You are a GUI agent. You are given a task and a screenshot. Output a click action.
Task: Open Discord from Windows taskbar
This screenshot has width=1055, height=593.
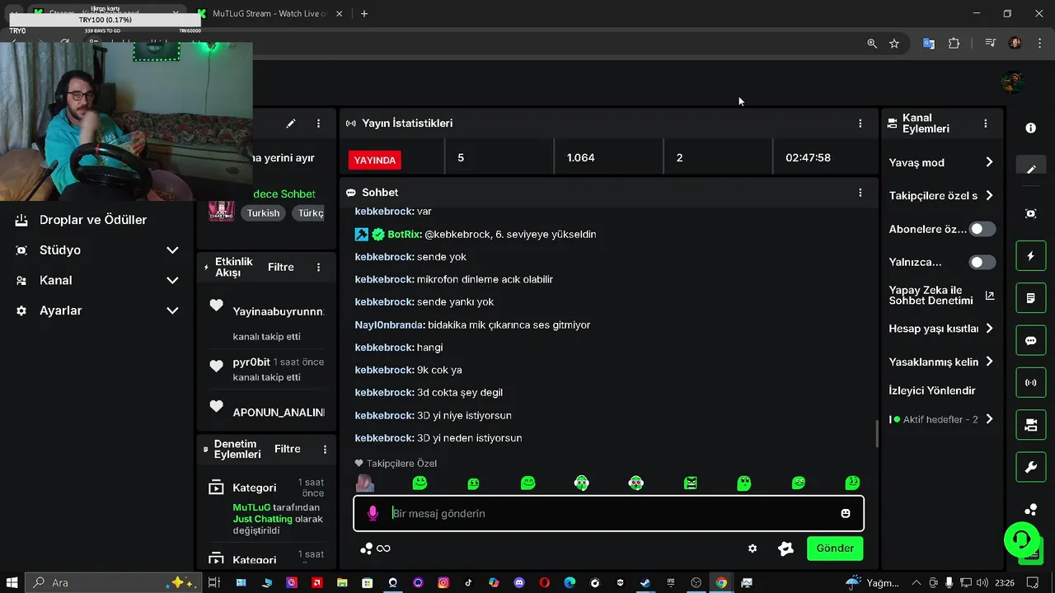pos(518,582)
